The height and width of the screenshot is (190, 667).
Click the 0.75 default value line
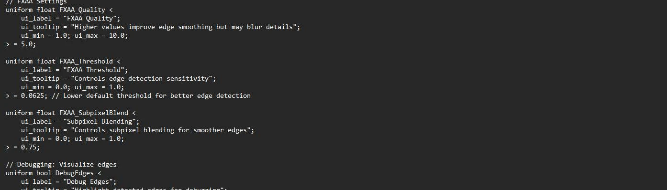pos(22,147)
